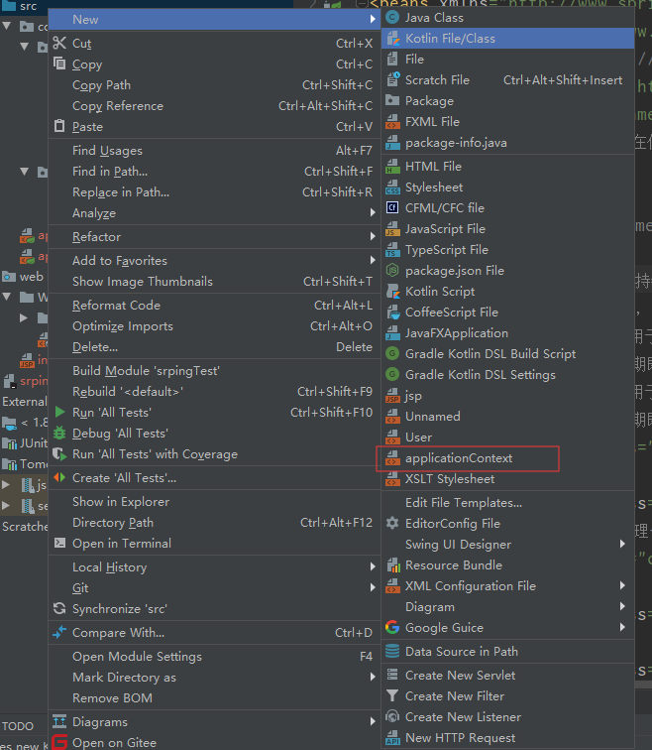This screenshot has width=652, height=750.
Task: Expand the Diagram submenu arrow
Action: click(x=622, y=607)
